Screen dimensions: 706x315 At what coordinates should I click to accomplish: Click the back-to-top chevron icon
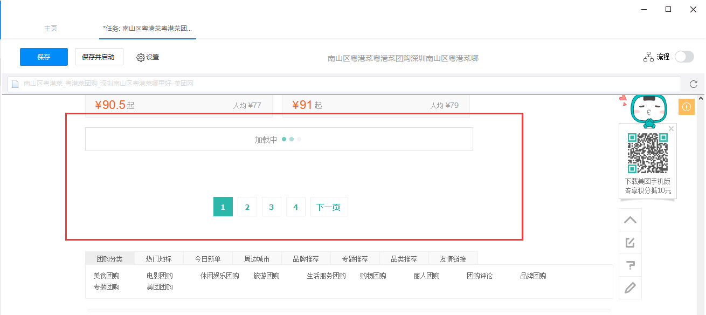click(630, 220)
